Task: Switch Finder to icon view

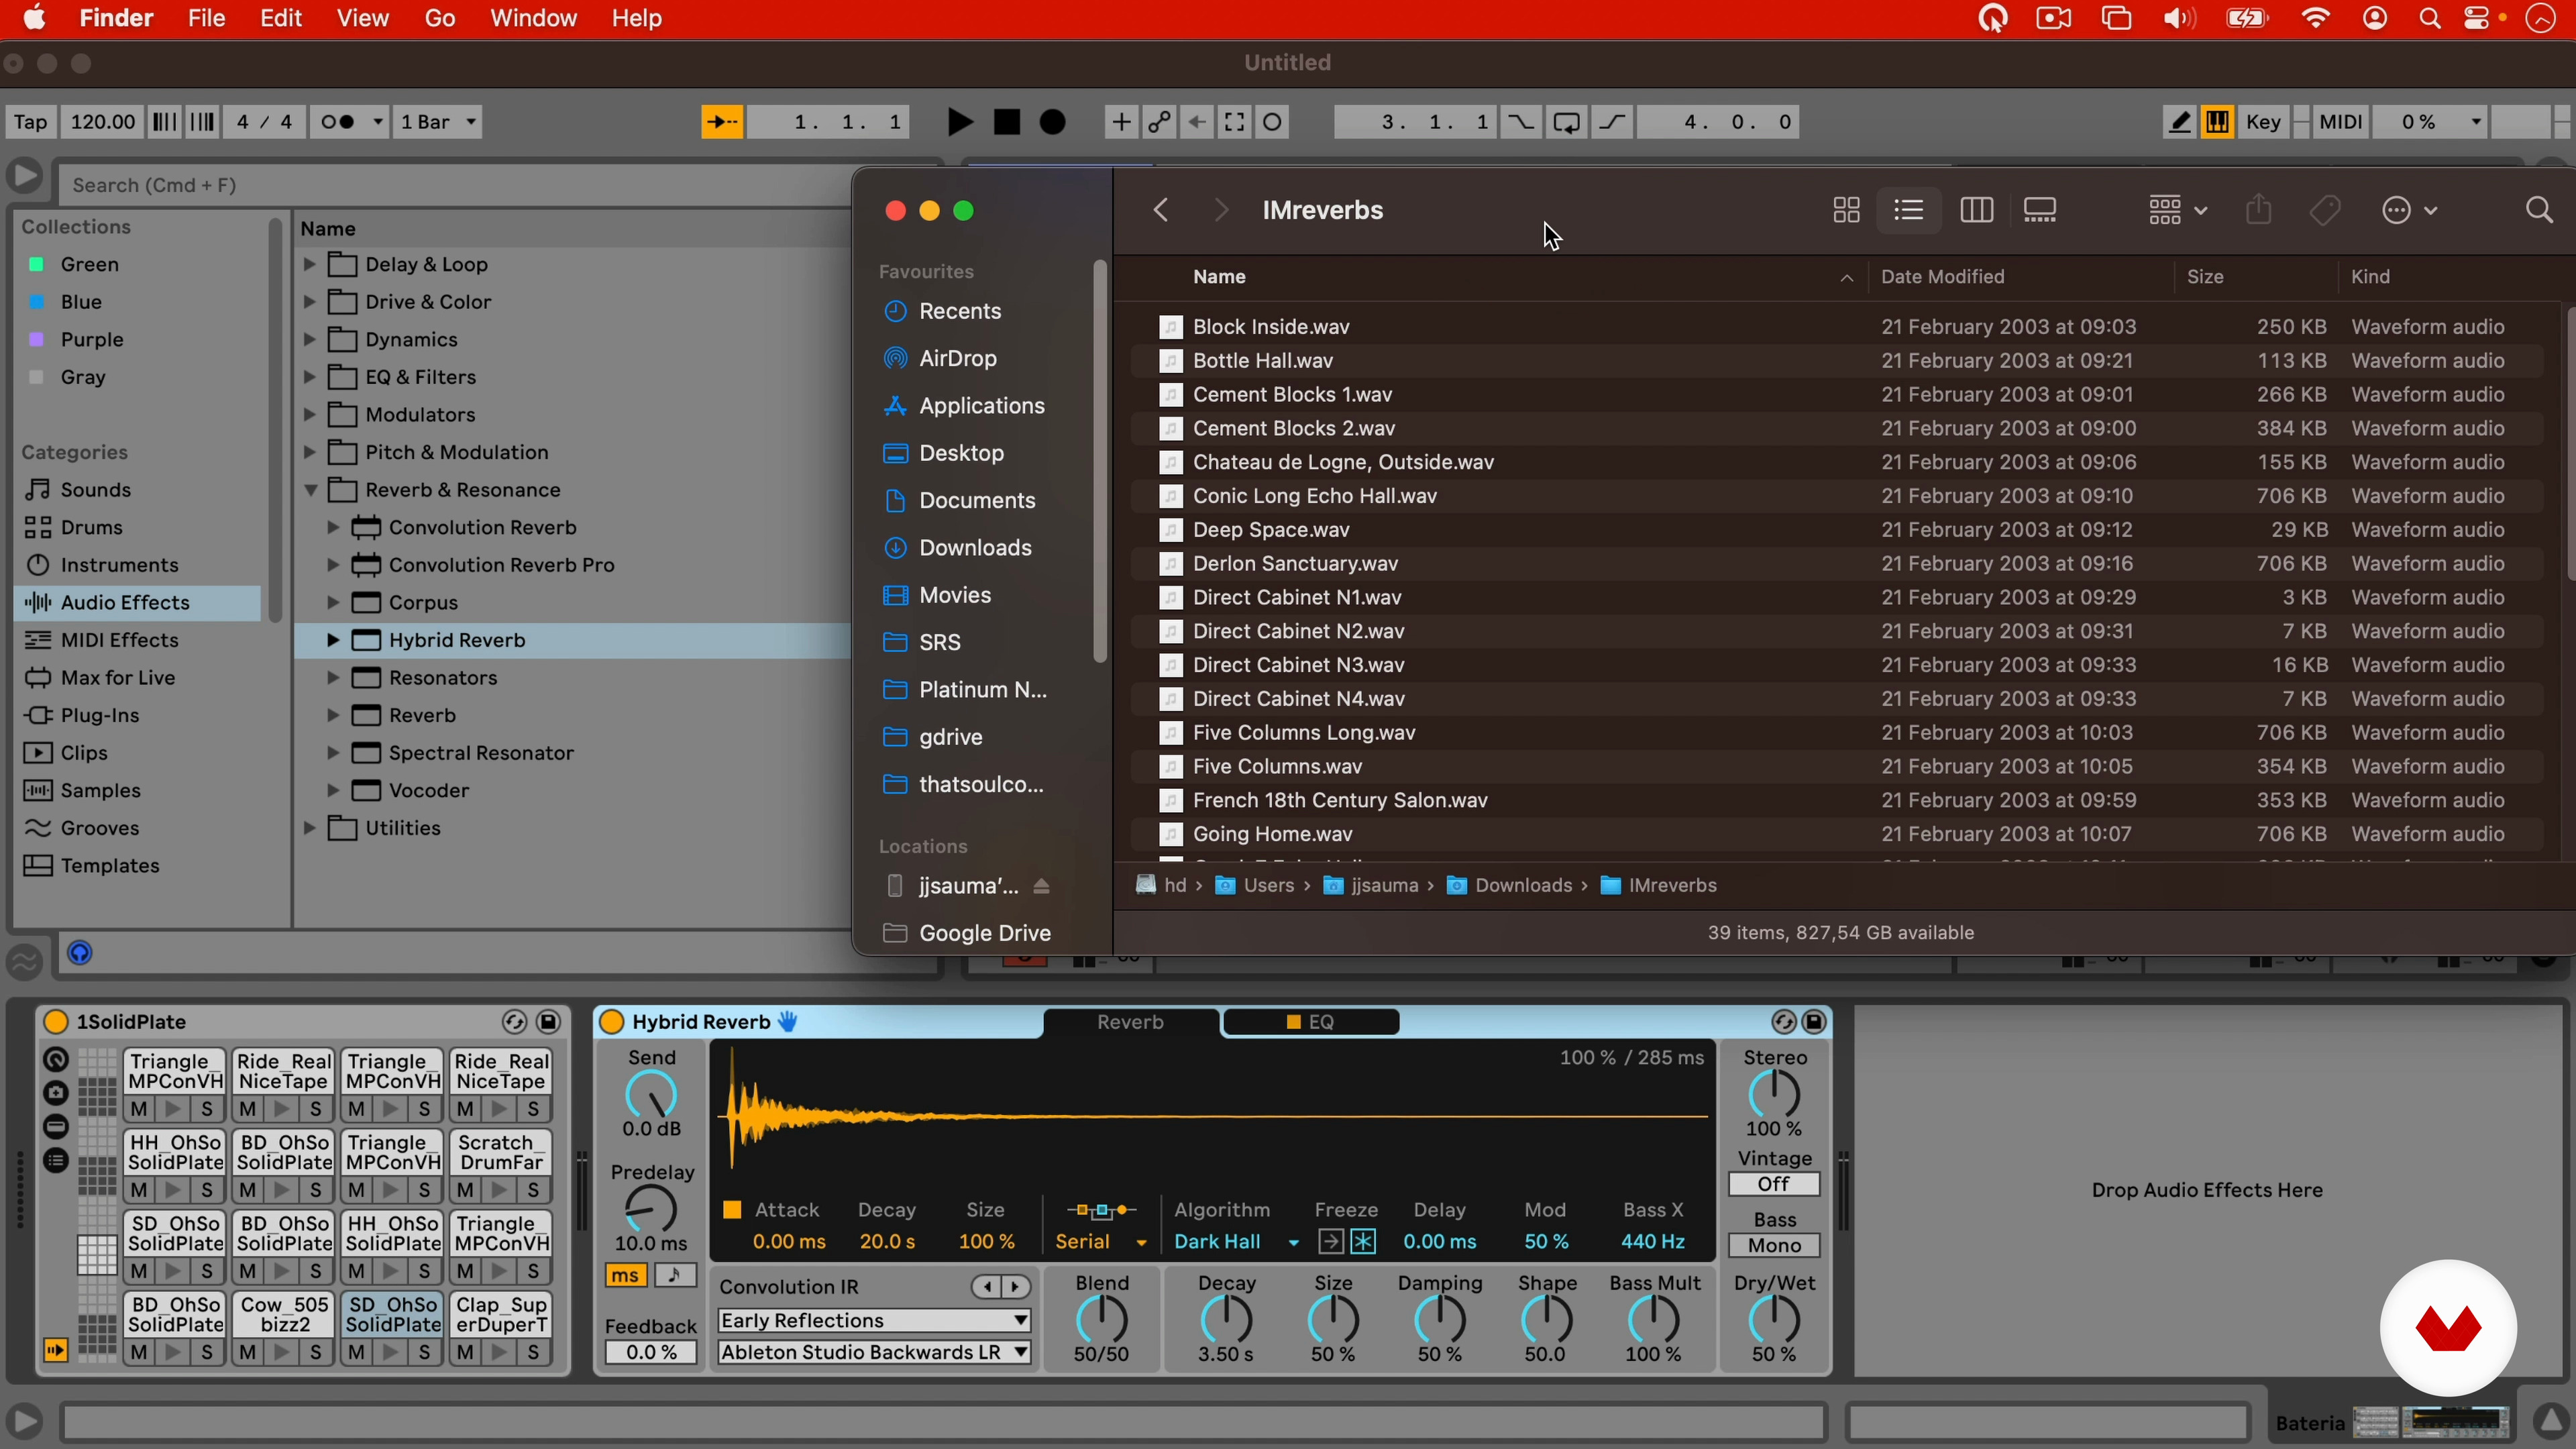Action: 1846,210
